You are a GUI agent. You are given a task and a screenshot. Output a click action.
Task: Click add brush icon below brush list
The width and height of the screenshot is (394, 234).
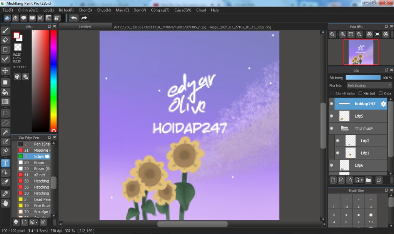coord(24,222)
